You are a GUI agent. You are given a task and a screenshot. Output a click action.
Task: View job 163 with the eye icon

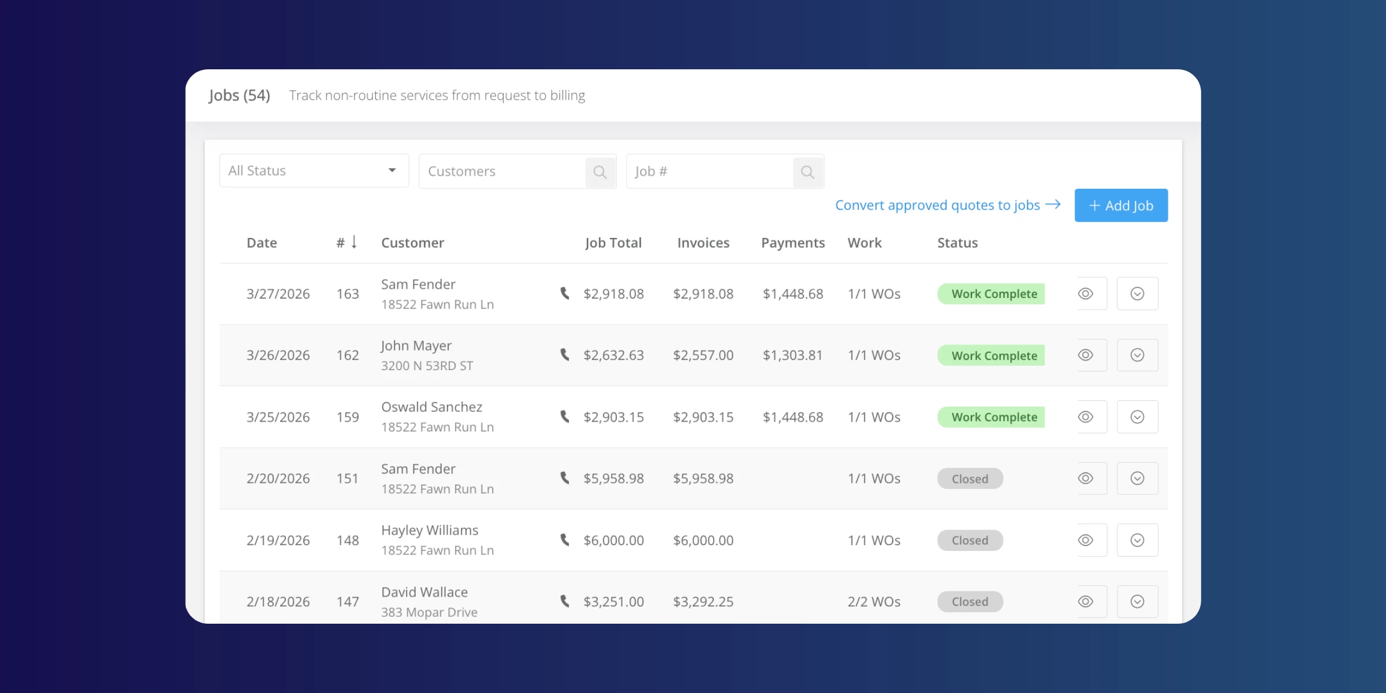coord(1086,293)
